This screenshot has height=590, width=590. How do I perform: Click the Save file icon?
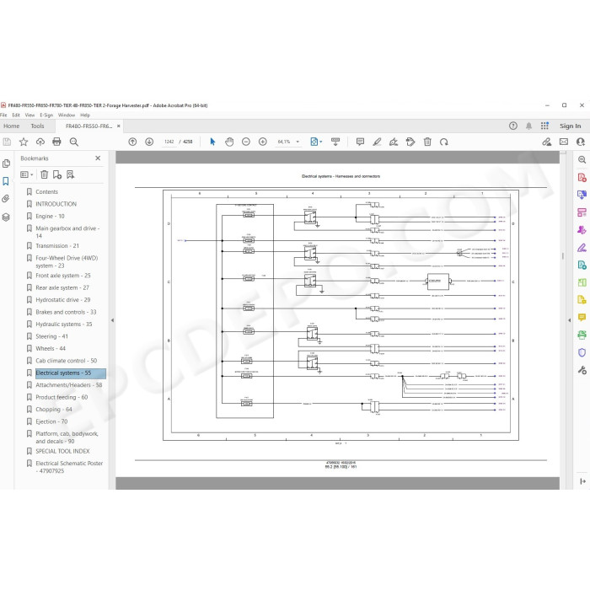click(7, 142)
